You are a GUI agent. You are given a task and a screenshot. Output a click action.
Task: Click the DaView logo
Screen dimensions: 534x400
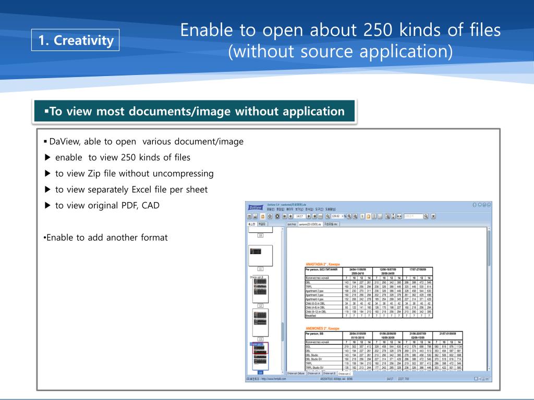tap(256, 207)
